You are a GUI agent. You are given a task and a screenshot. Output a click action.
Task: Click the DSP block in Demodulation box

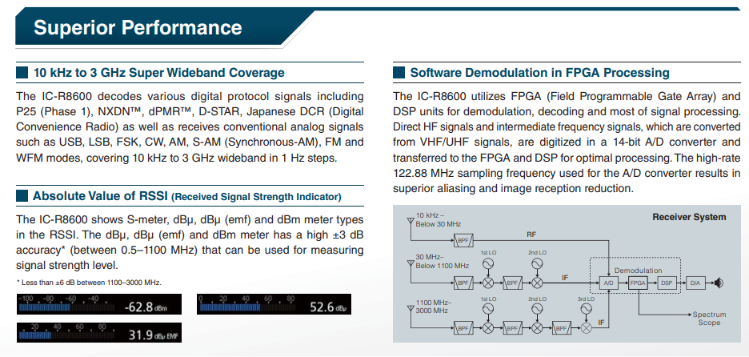667,283
